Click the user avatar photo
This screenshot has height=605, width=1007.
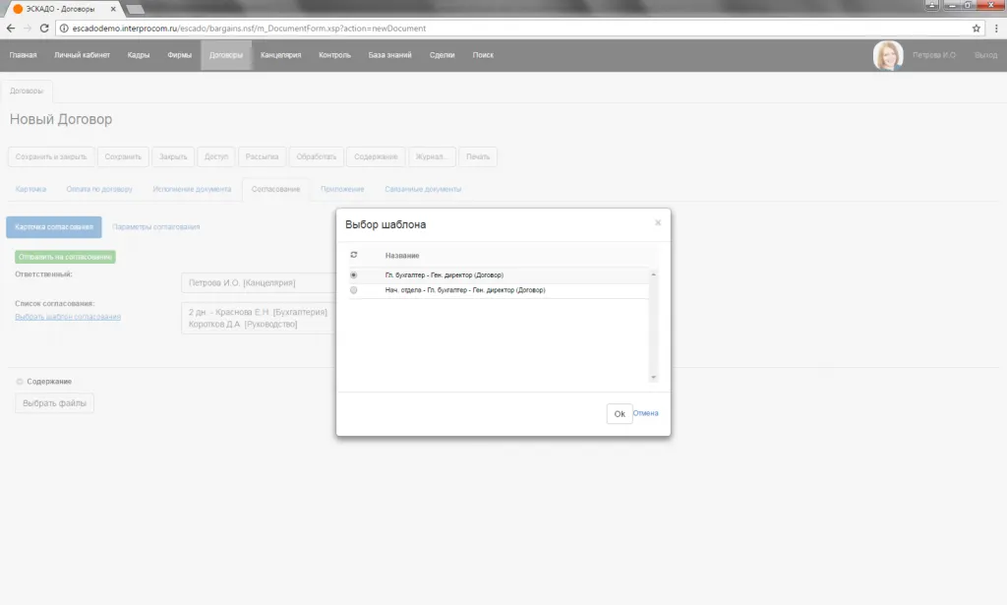(888, 55)
